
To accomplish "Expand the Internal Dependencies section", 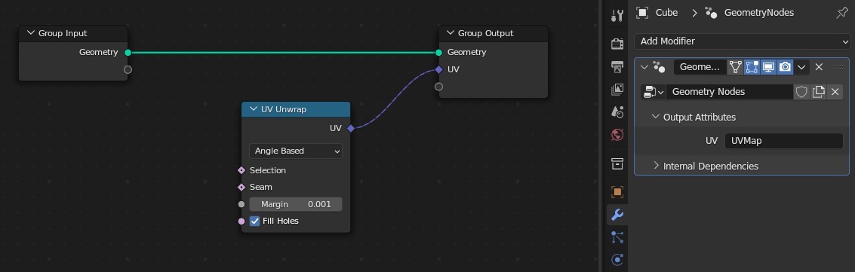I will pos(656,165).
